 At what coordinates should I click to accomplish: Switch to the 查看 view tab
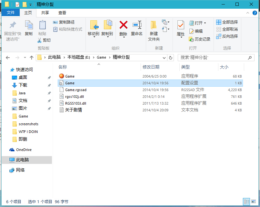(62, 13)
